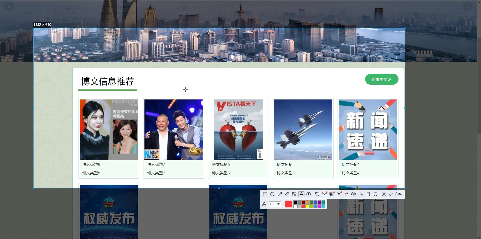
Task: Select the arrow annotation tool
Action: (x=280, y=194)
